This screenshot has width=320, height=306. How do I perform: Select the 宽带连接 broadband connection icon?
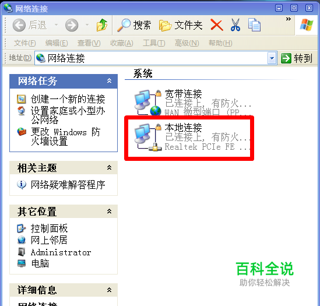point(147,103)
